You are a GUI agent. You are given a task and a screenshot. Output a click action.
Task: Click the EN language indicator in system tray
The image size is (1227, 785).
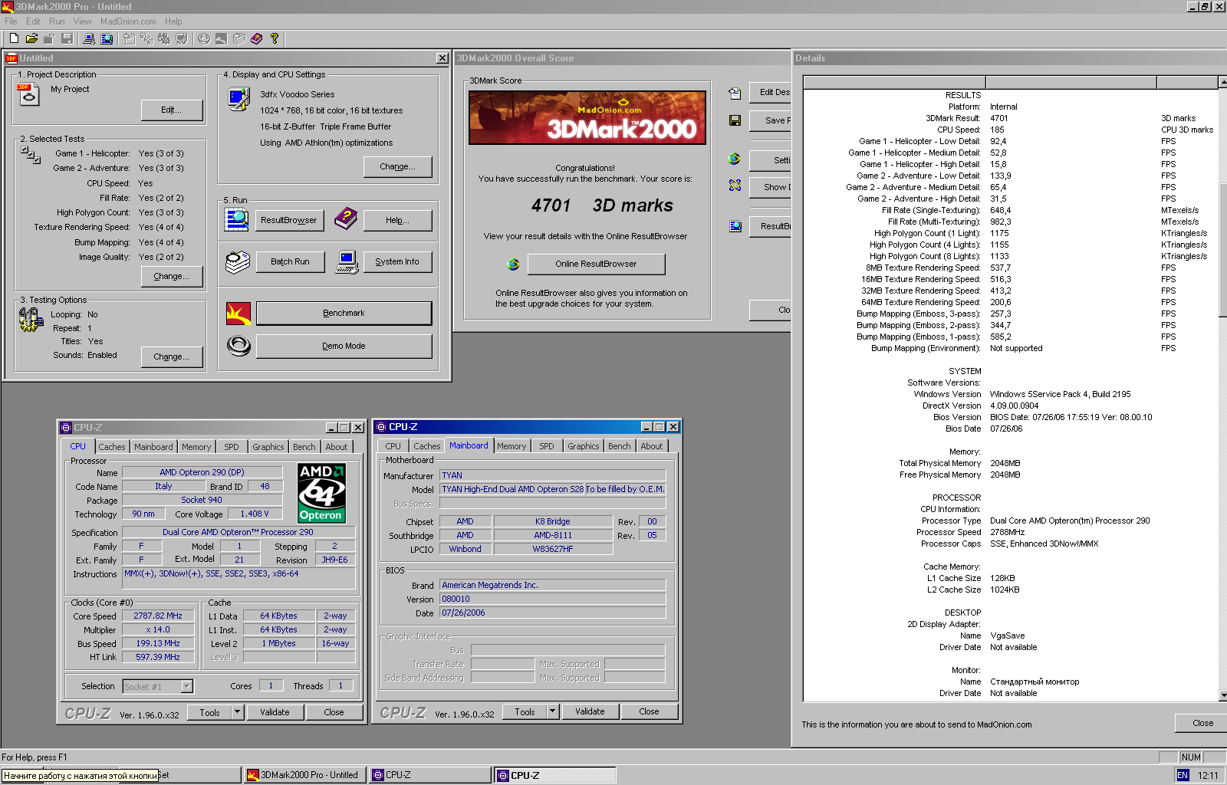click(x=1183, y=776)
